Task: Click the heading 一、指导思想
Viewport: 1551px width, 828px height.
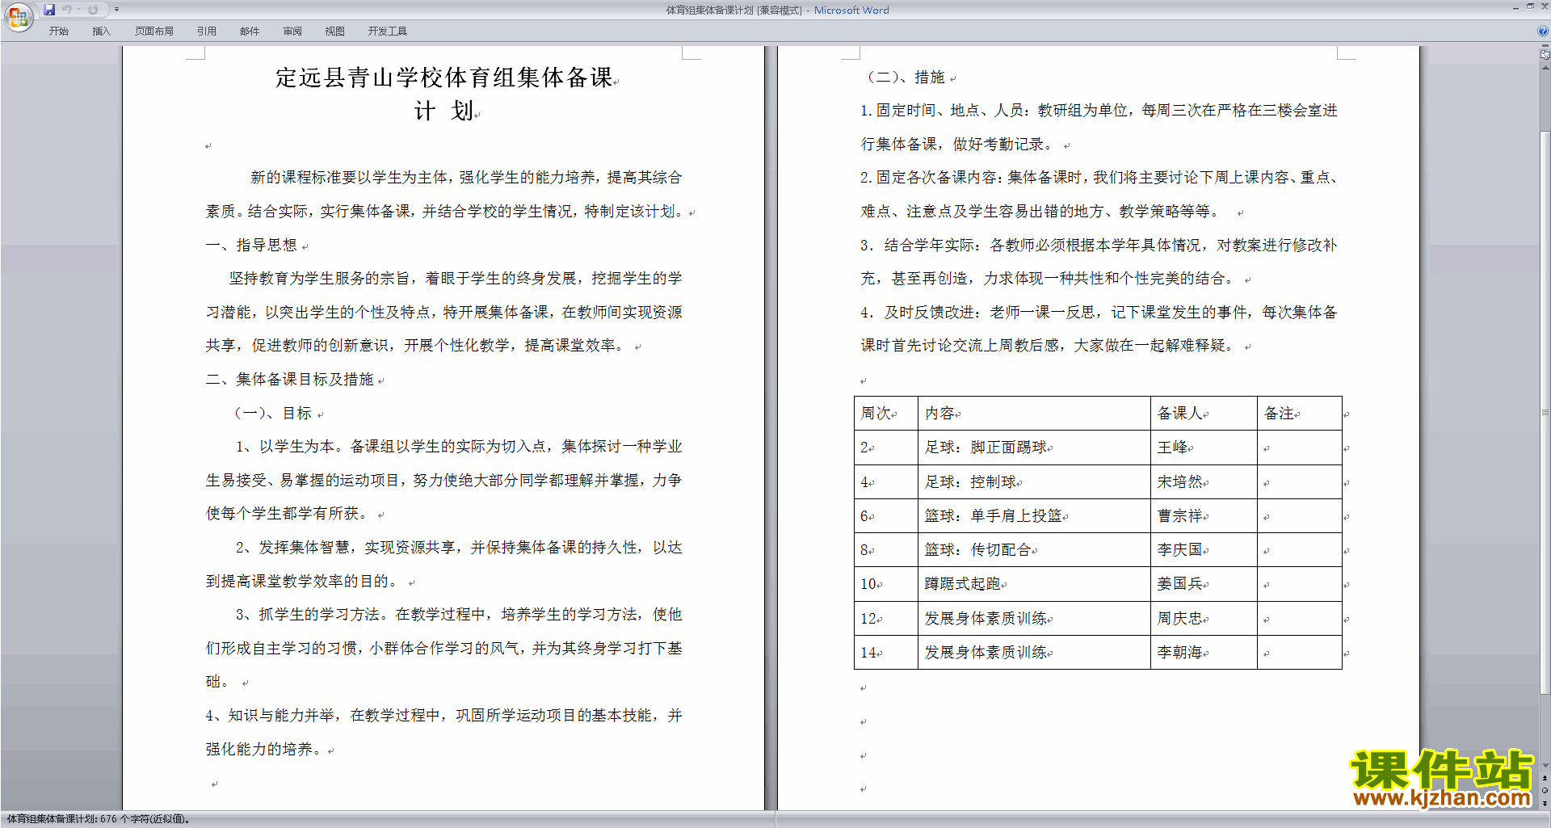Action: tap(251, 245)
